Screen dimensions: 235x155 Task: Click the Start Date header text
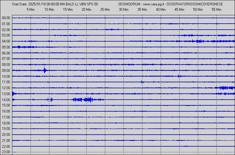55,4
